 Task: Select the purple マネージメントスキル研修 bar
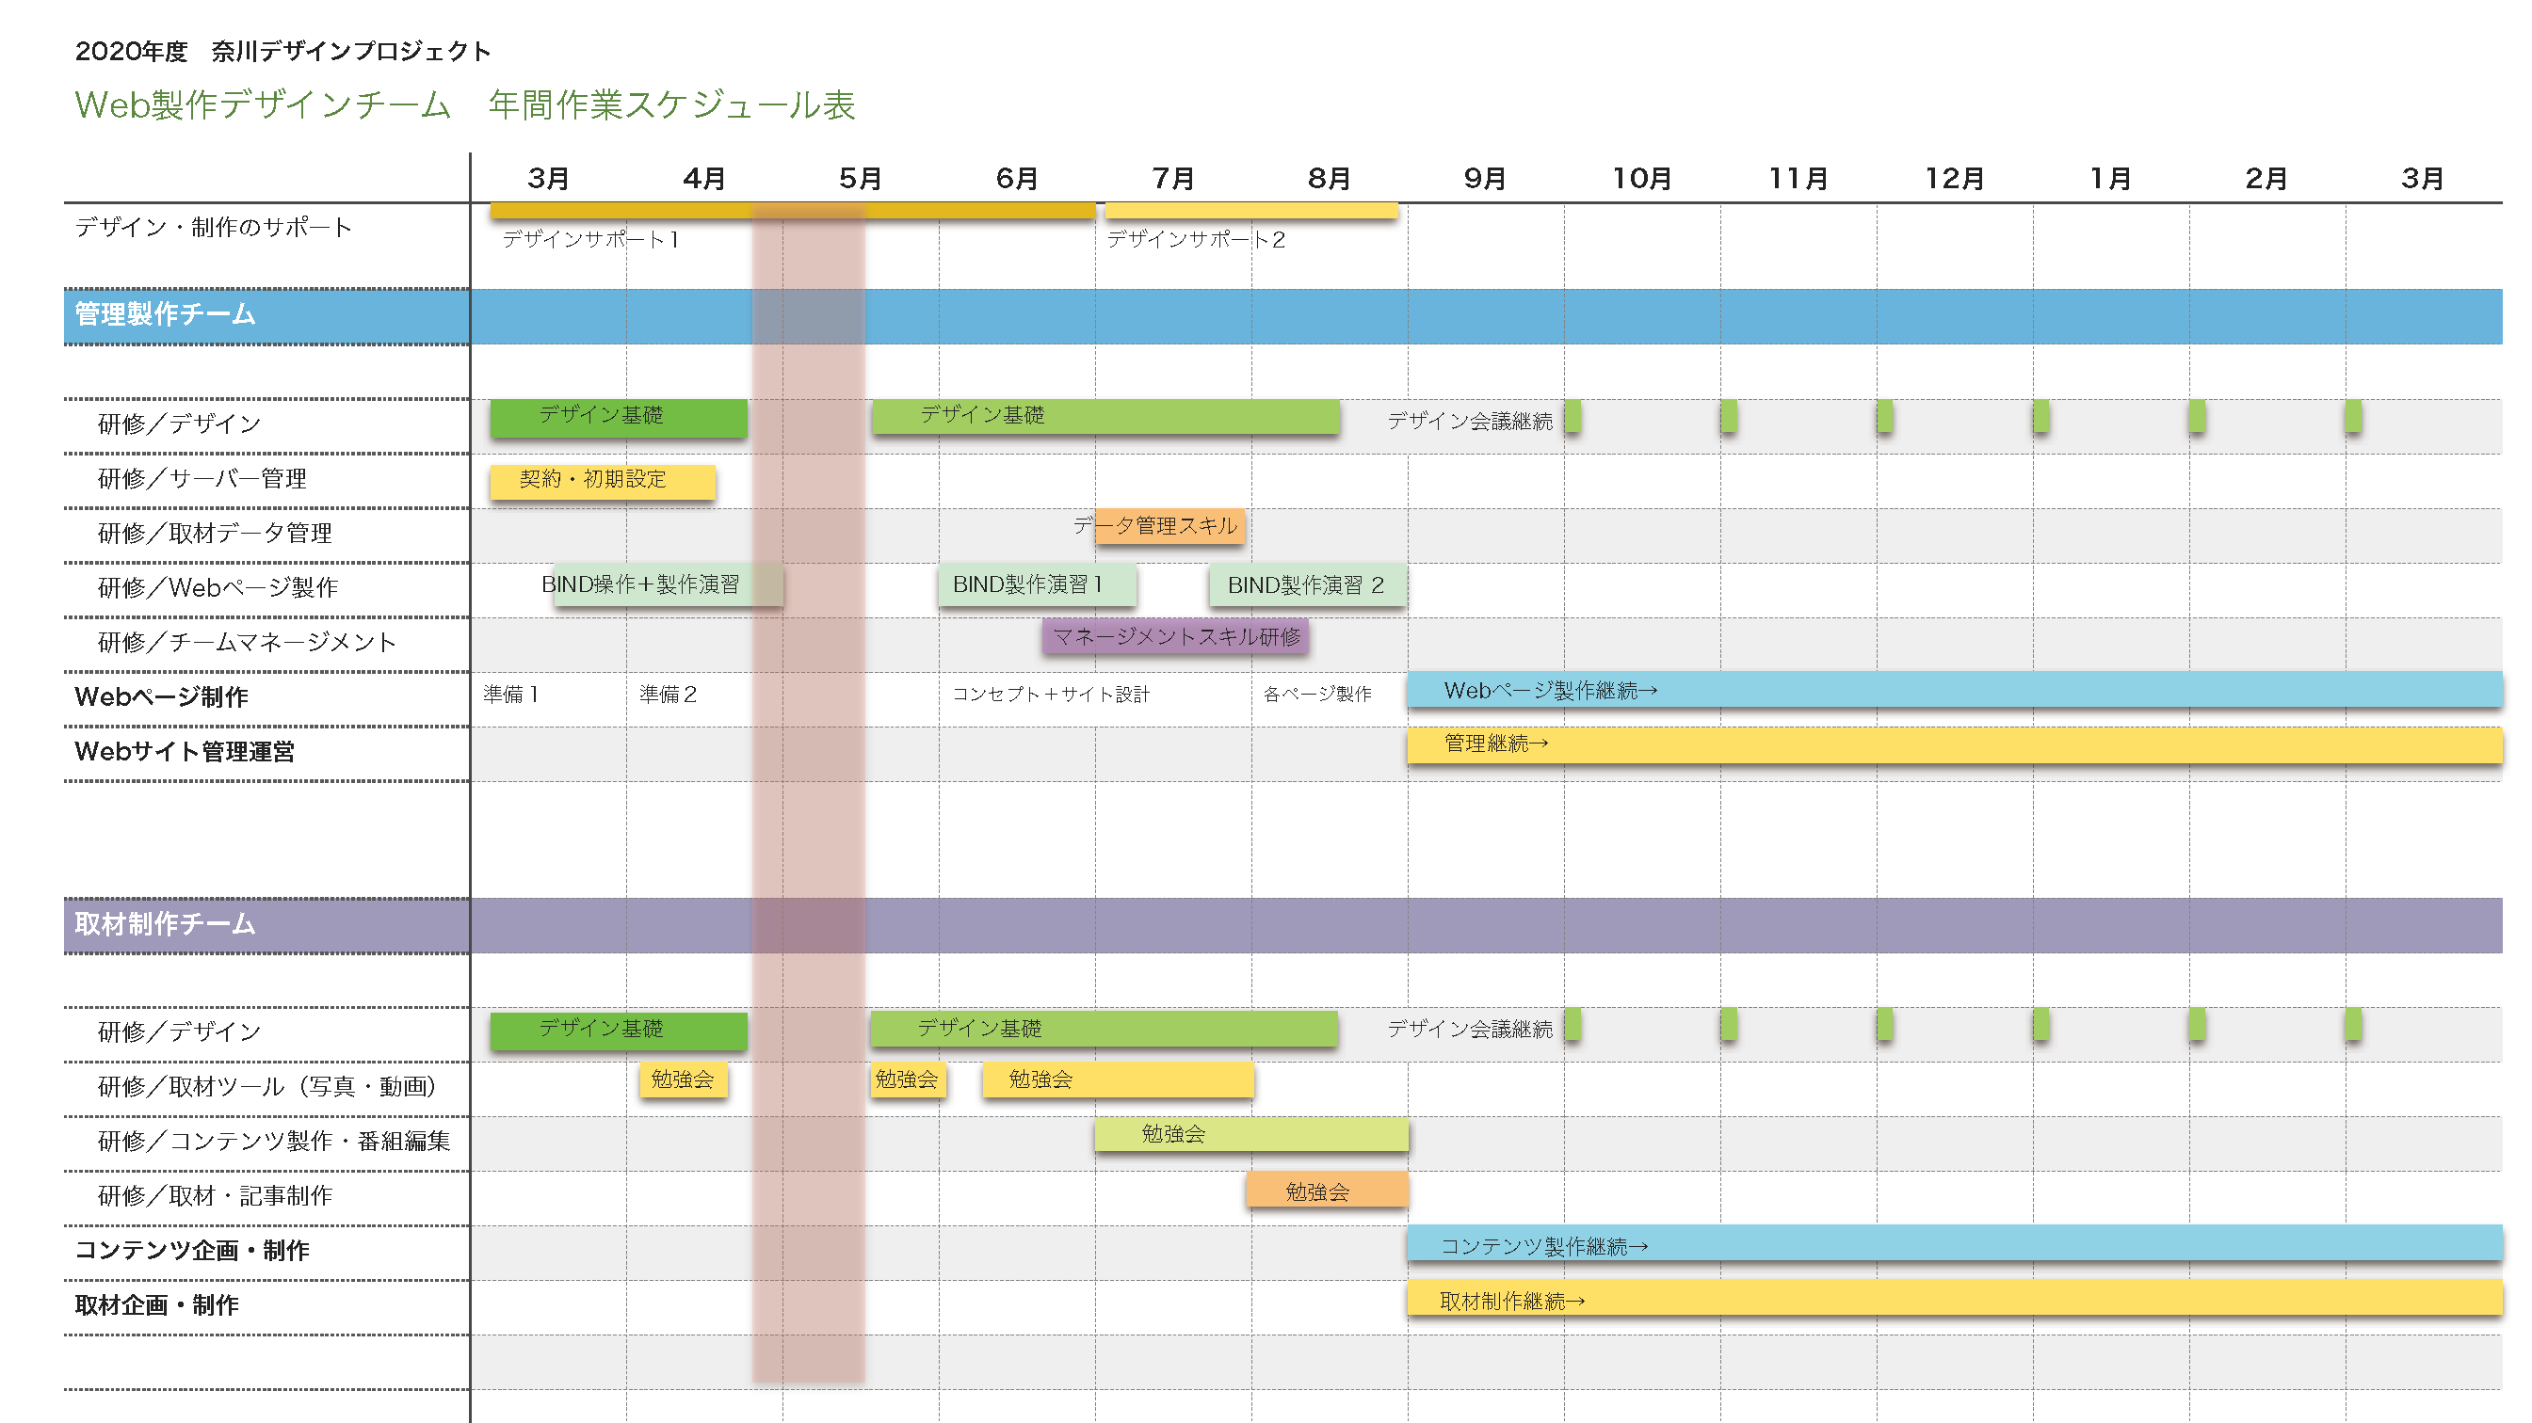[1175, 637]
